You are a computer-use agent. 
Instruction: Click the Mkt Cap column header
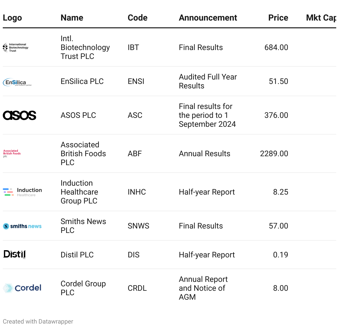pyautogui.click(x=321, y=18)
